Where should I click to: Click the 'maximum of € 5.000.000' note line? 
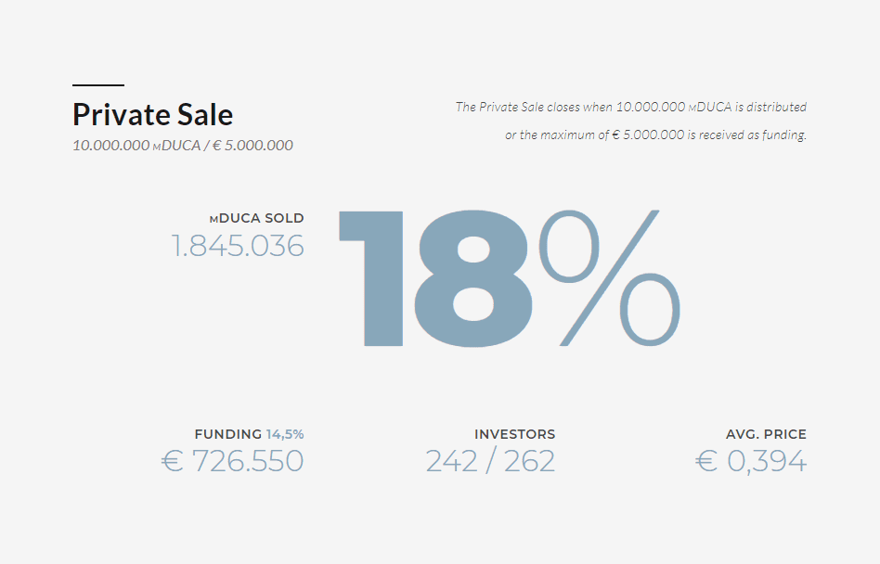tap(655, 135)
